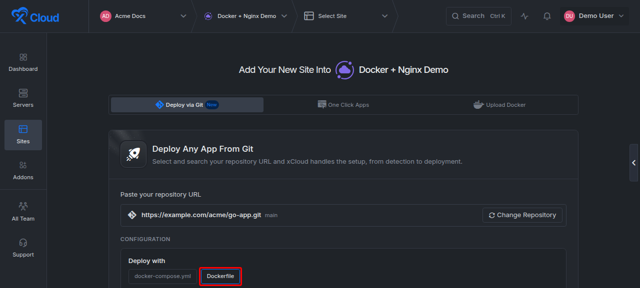Click the Change Repository button
Image resolution: width=640 pixels, height=288 pixels.
click(x=522, y=215)
